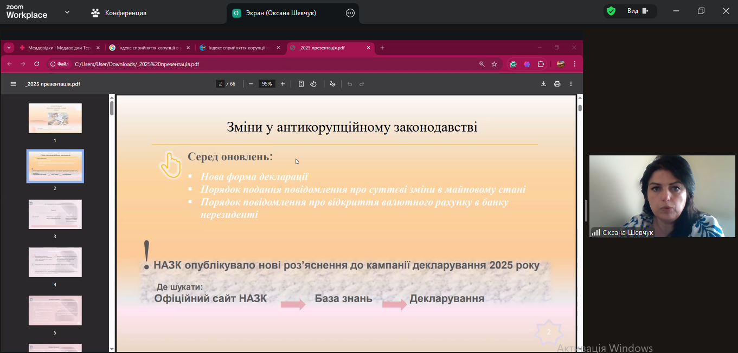Select the annotation draw tool
Image resolution: width=738 pixels, height=353 pixels.
pos(332,84)
